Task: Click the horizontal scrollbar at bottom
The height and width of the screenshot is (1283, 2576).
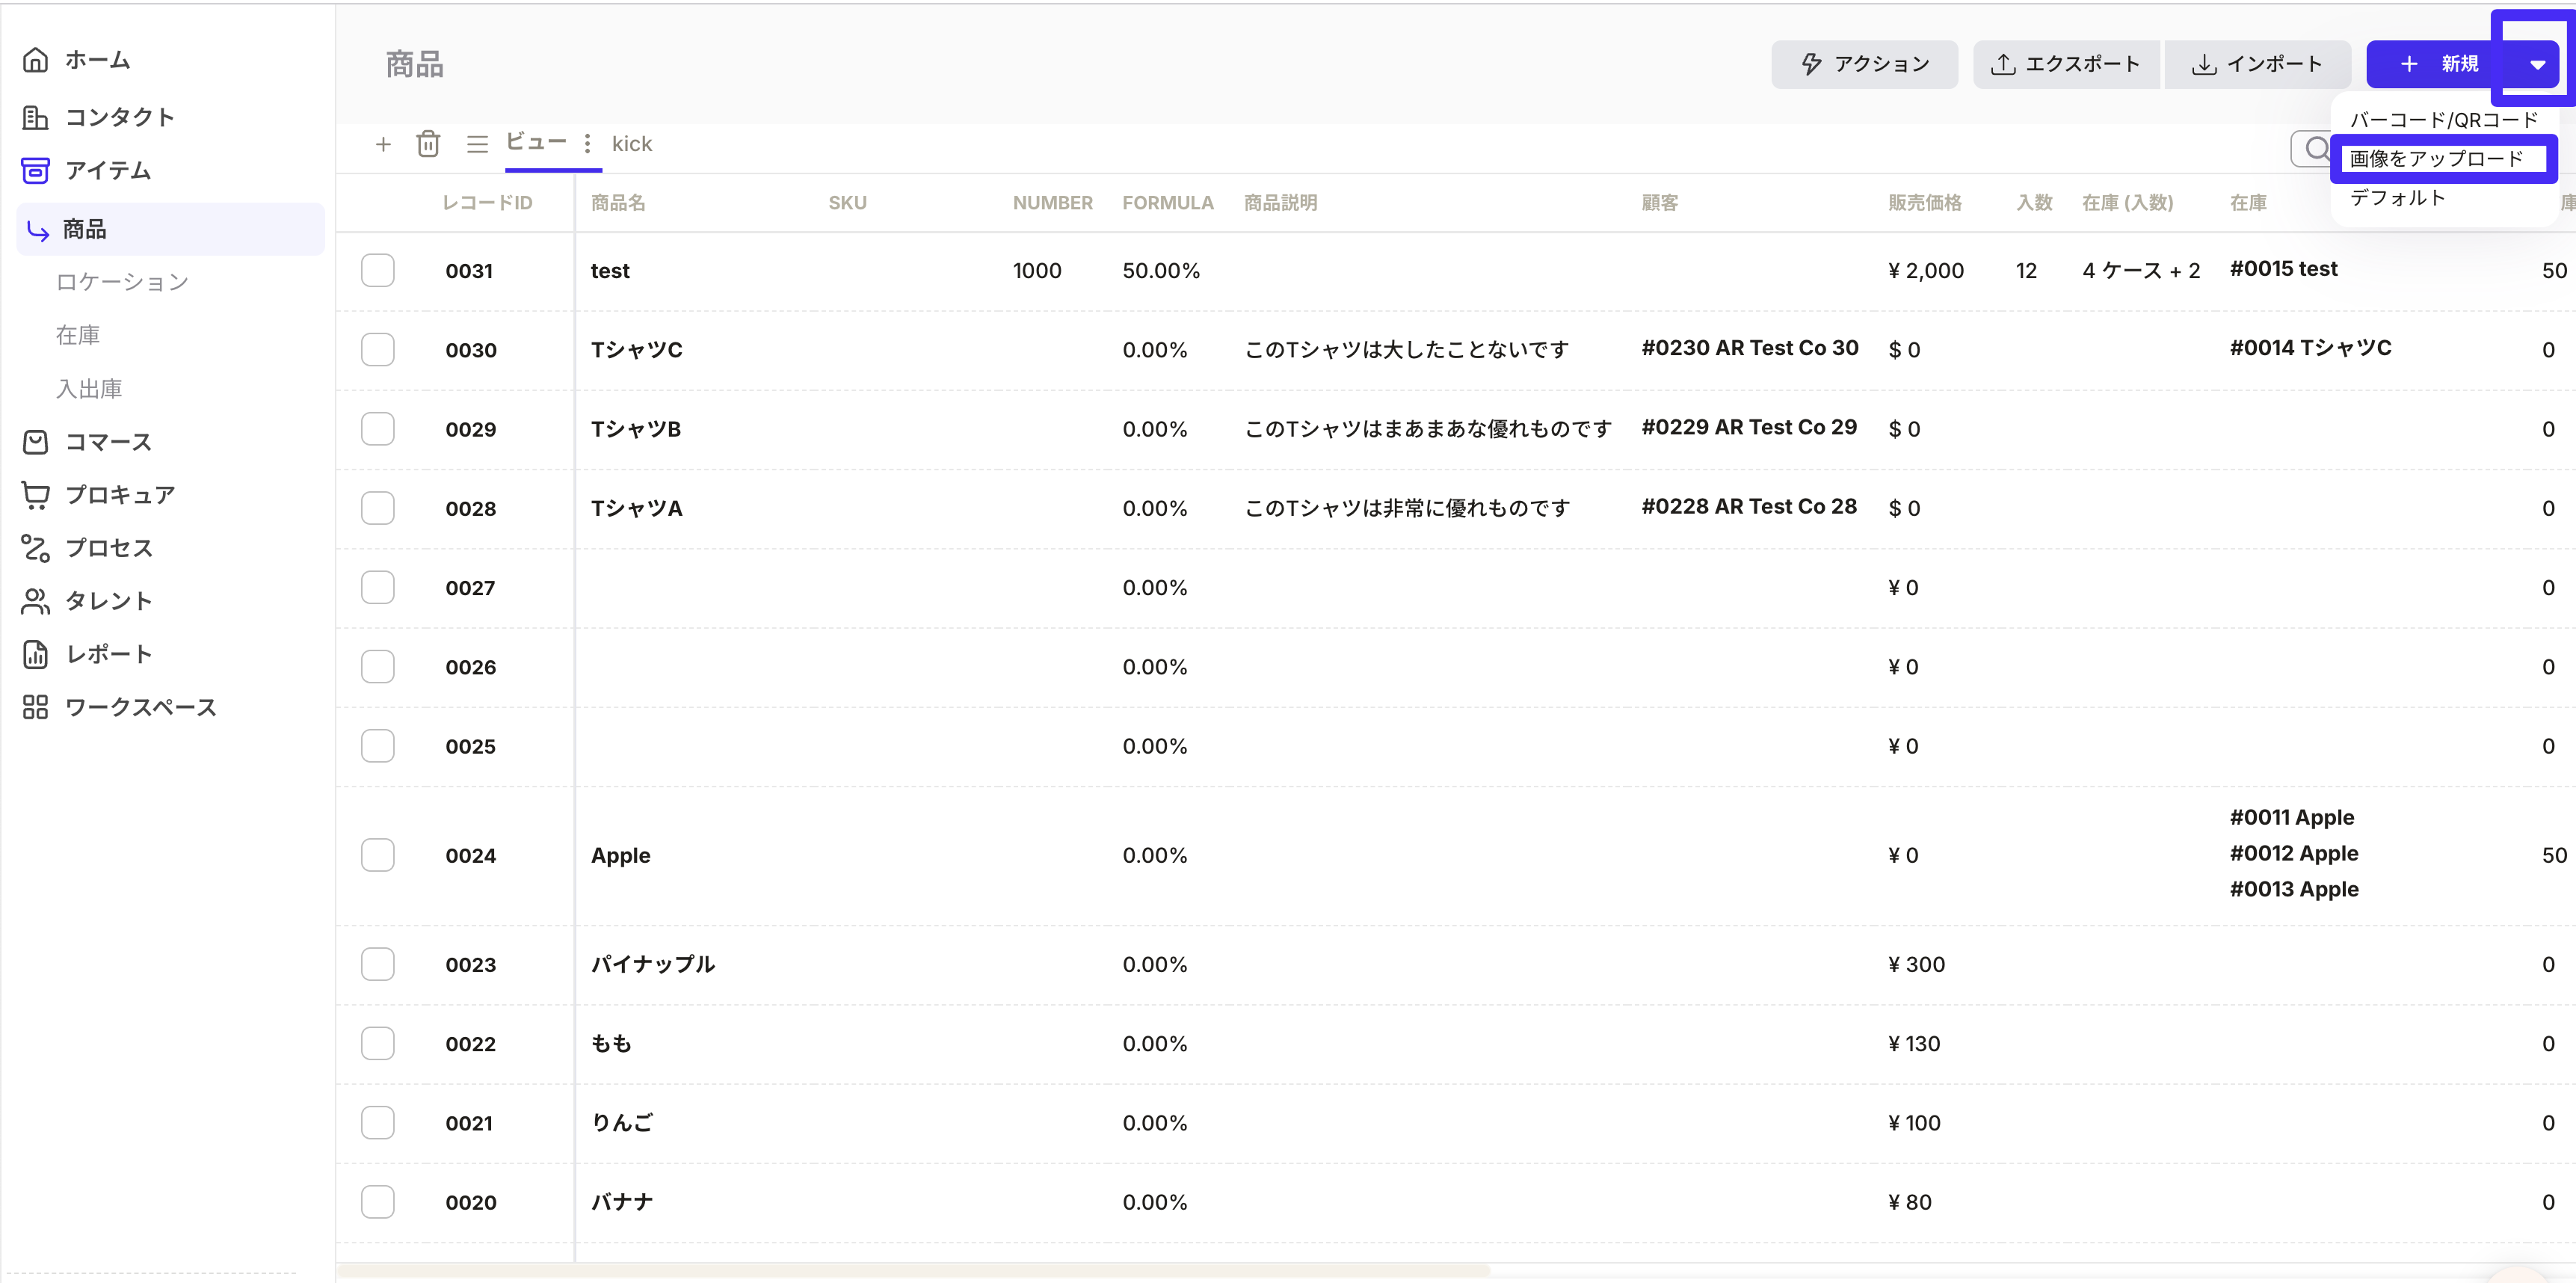Action: 914,1270
